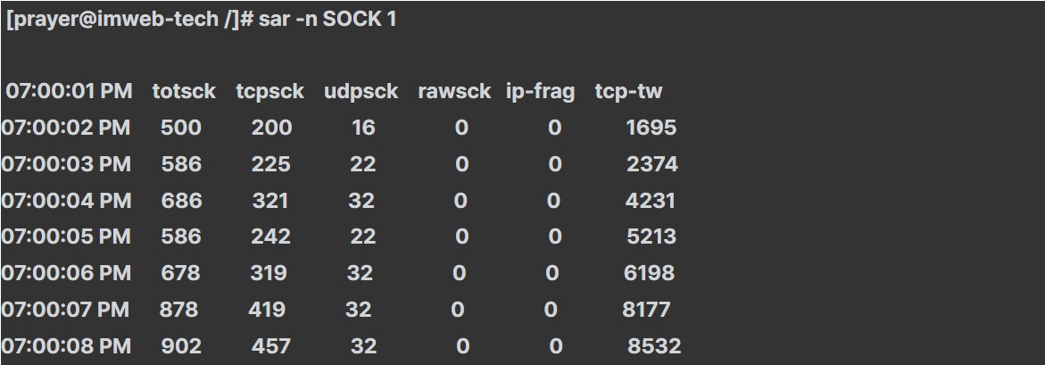
Task: Click tcpsck value 225
Action: pyautogui.click(x=270, y=164)
